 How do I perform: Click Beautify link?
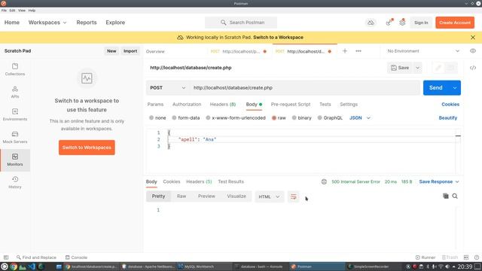pos(447,118)
